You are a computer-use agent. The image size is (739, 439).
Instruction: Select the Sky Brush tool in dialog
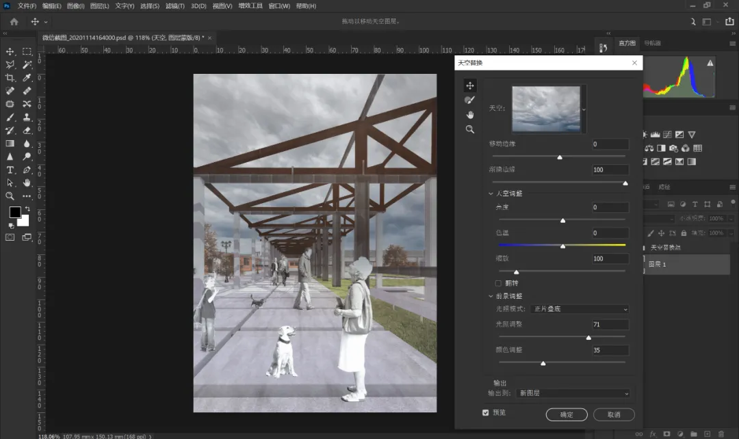(469, 100)
